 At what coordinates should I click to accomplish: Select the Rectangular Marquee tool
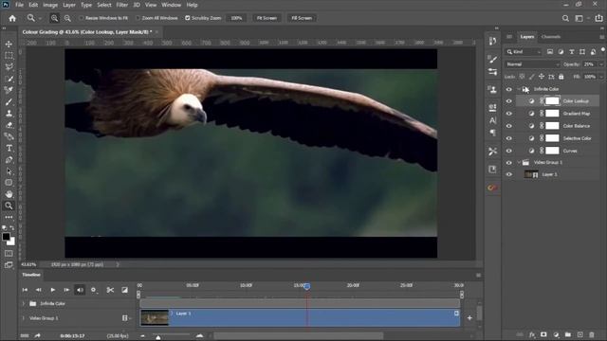9,56
